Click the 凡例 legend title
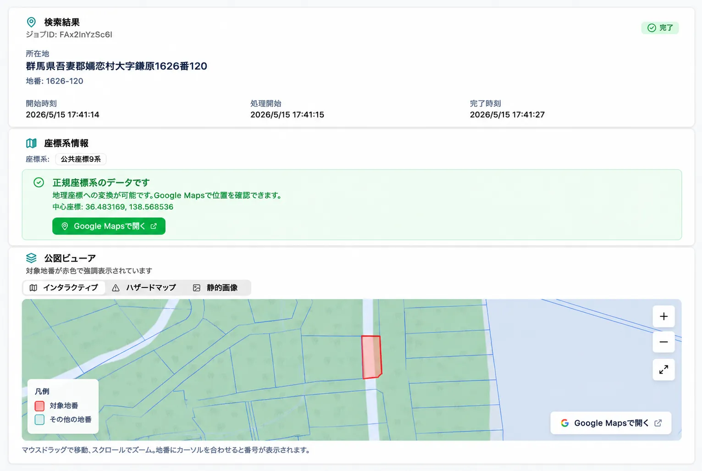 [42, 391]
